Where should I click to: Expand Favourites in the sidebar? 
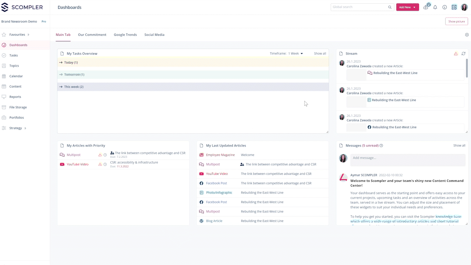(28, 35)
